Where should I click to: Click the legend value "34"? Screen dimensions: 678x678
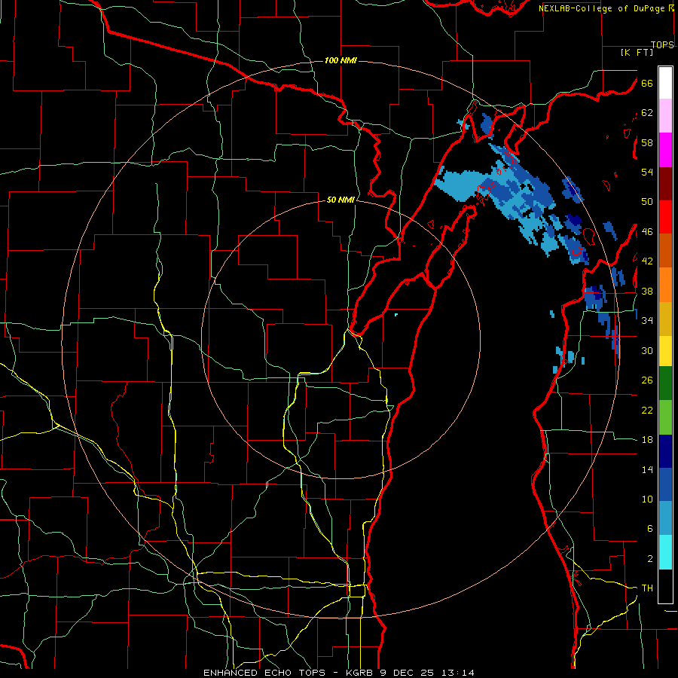[647, 321]
